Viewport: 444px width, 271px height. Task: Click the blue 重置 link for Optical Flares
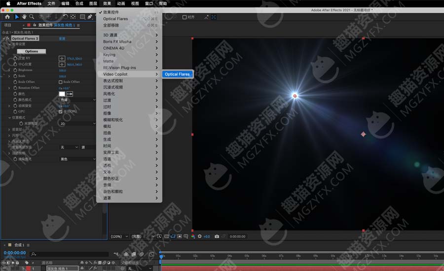coord(62,38)
